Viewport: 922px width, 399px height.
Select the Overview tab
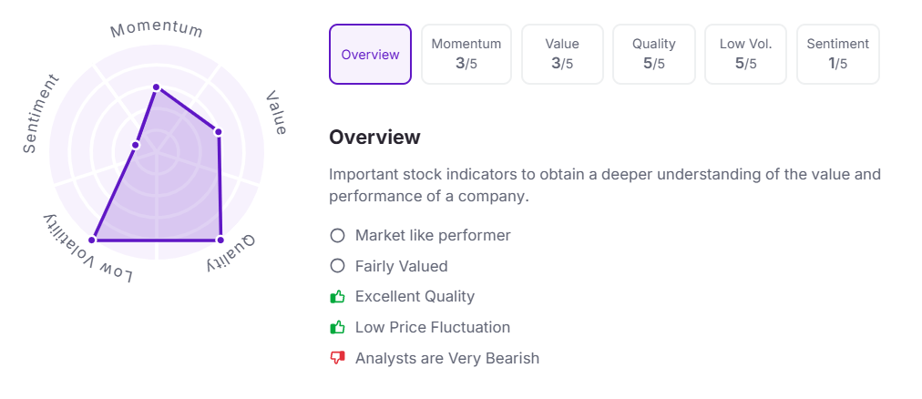pos(370,55)
